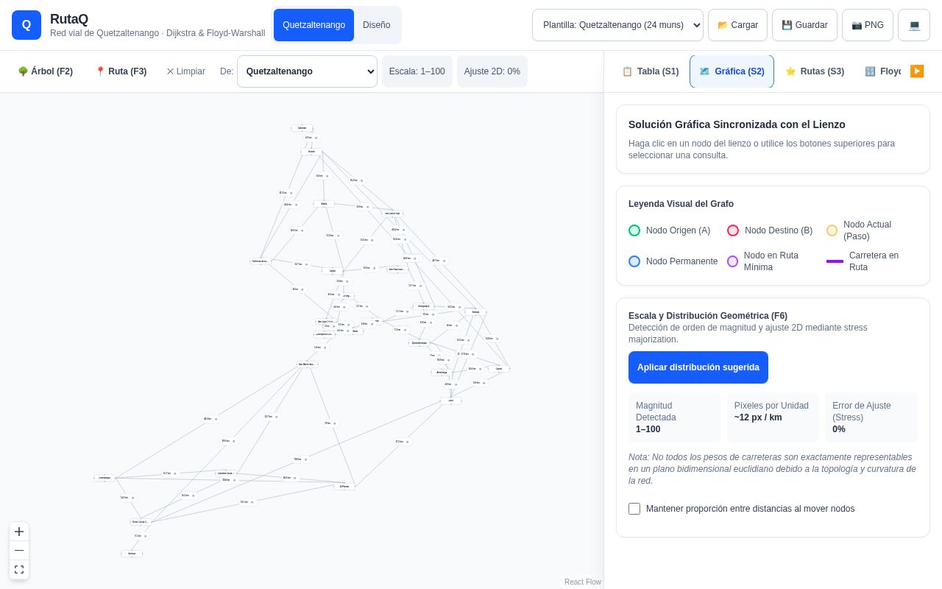The image size is (942, 589).
Task: Run the Árbol (F2) tree tool
Action: pyautogui.click(x=45, y=71)
